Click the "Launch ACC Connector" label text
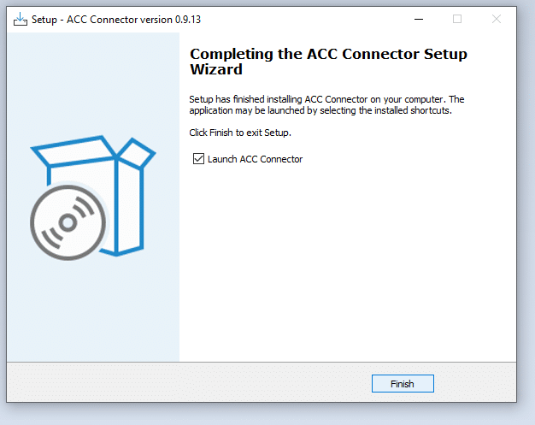This screenshot has height=425, width=535. (x=255, y=159)
